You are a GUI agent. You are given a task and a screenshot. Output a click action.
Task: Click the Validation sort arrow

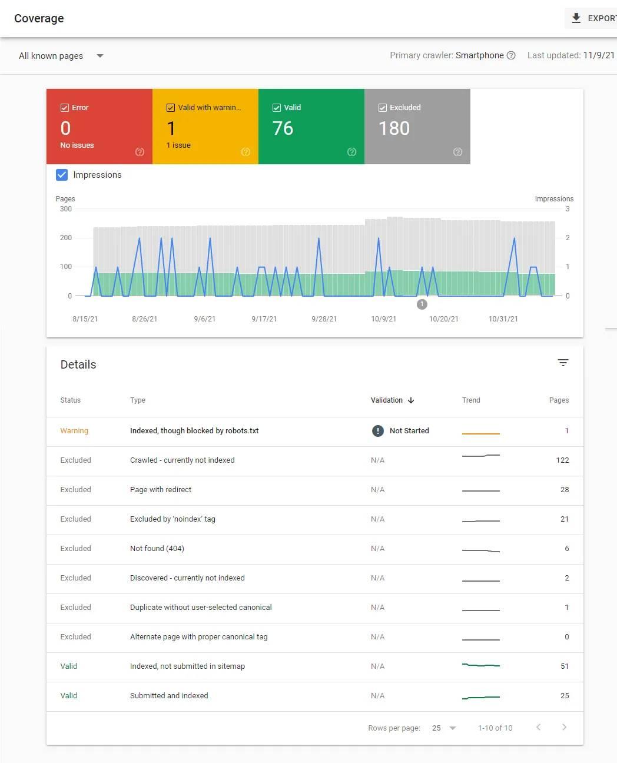[x=411, y=400]
